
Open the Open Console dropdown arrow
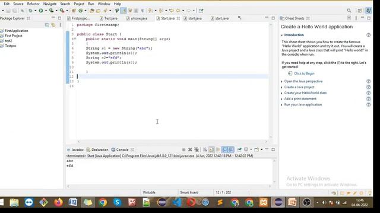pyautogui.click(x=261, y=150)
